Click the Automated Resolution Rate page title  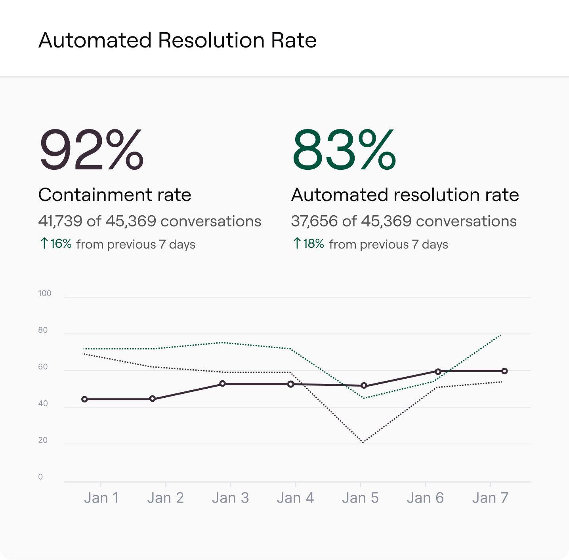(178, 40)
